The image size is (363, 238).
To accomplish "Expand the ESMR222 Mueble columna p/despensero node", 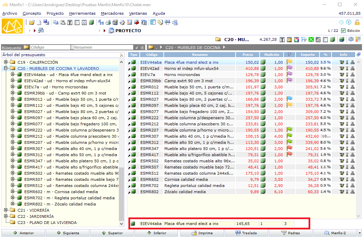I will [13, 130].
